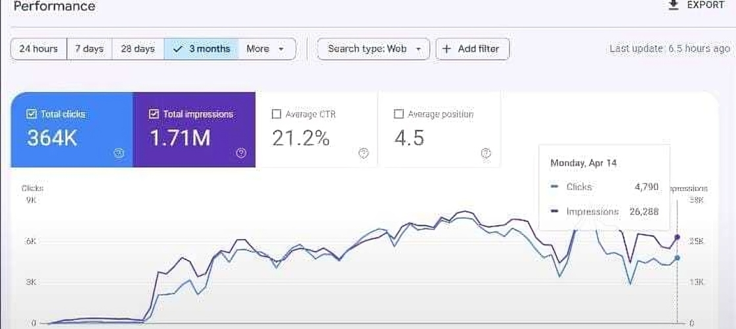Uncheck the Total impressions checkbox
Image resolution: width=736 pixels, height=329 pixels.
(154, 114)
